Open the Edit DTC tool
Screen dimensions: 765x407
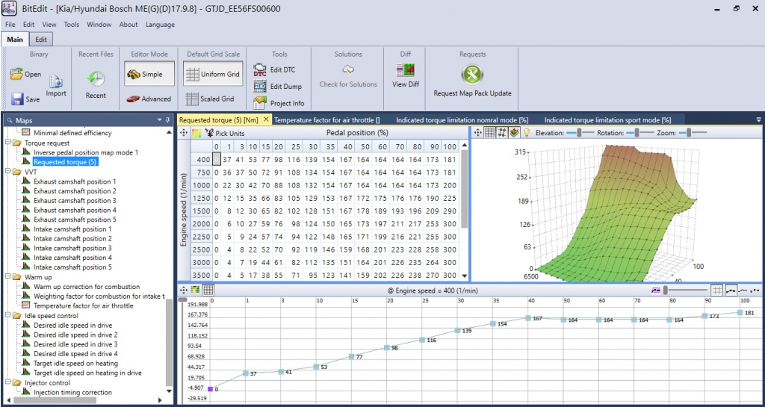275,69
